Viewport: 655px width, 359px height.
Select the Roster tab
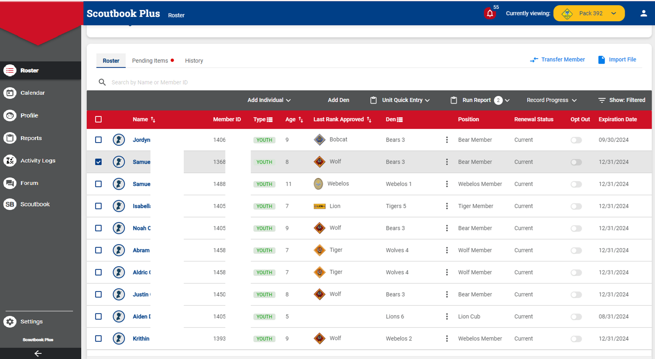[x=111, y=61]
